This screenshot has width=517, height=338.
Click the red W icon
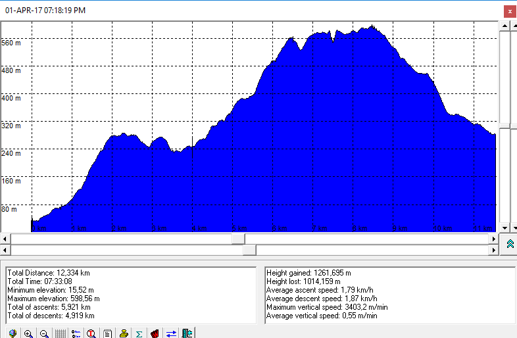155,333
